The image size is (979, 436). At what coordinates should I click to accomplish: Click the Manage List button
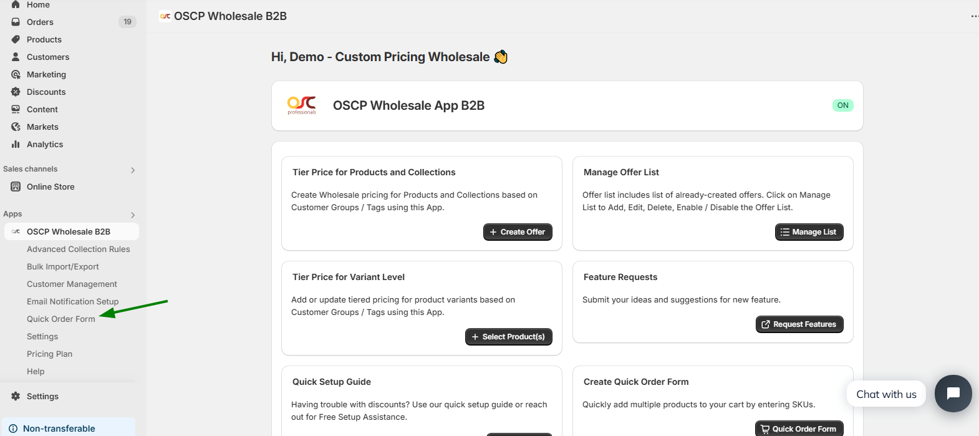[x=809, y=232]
